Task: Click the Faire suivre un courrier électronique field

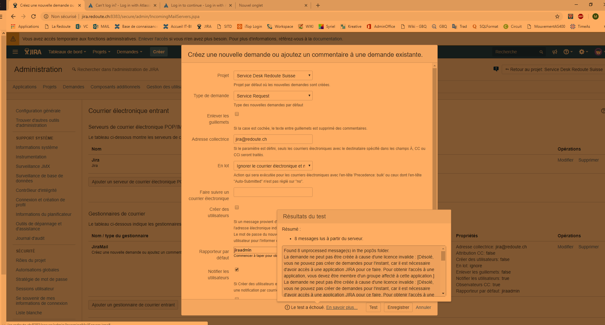Action: click(273, 192)
